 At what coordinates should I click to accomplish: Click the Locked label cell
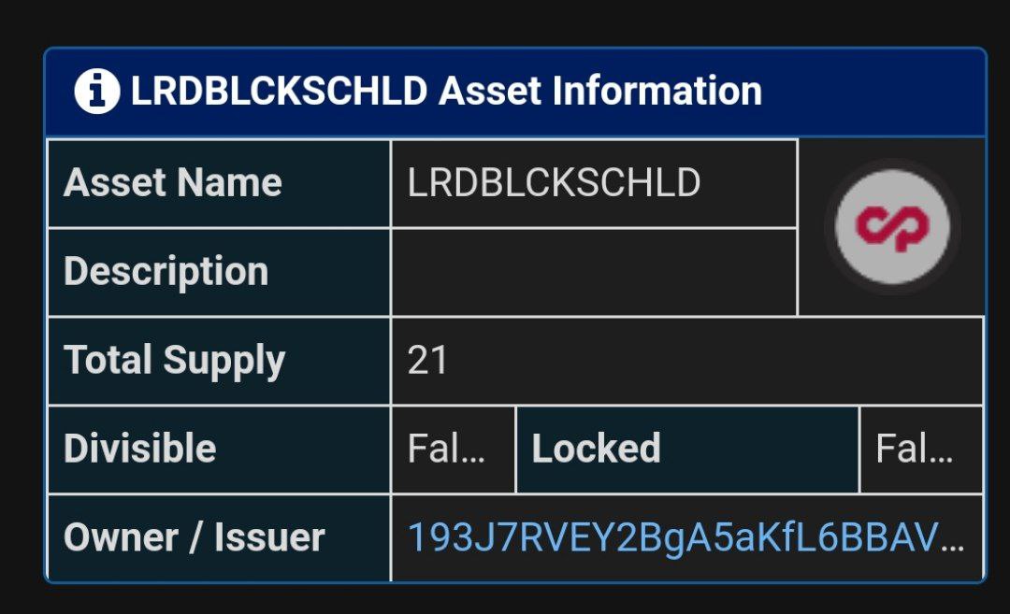pos(687,450)
